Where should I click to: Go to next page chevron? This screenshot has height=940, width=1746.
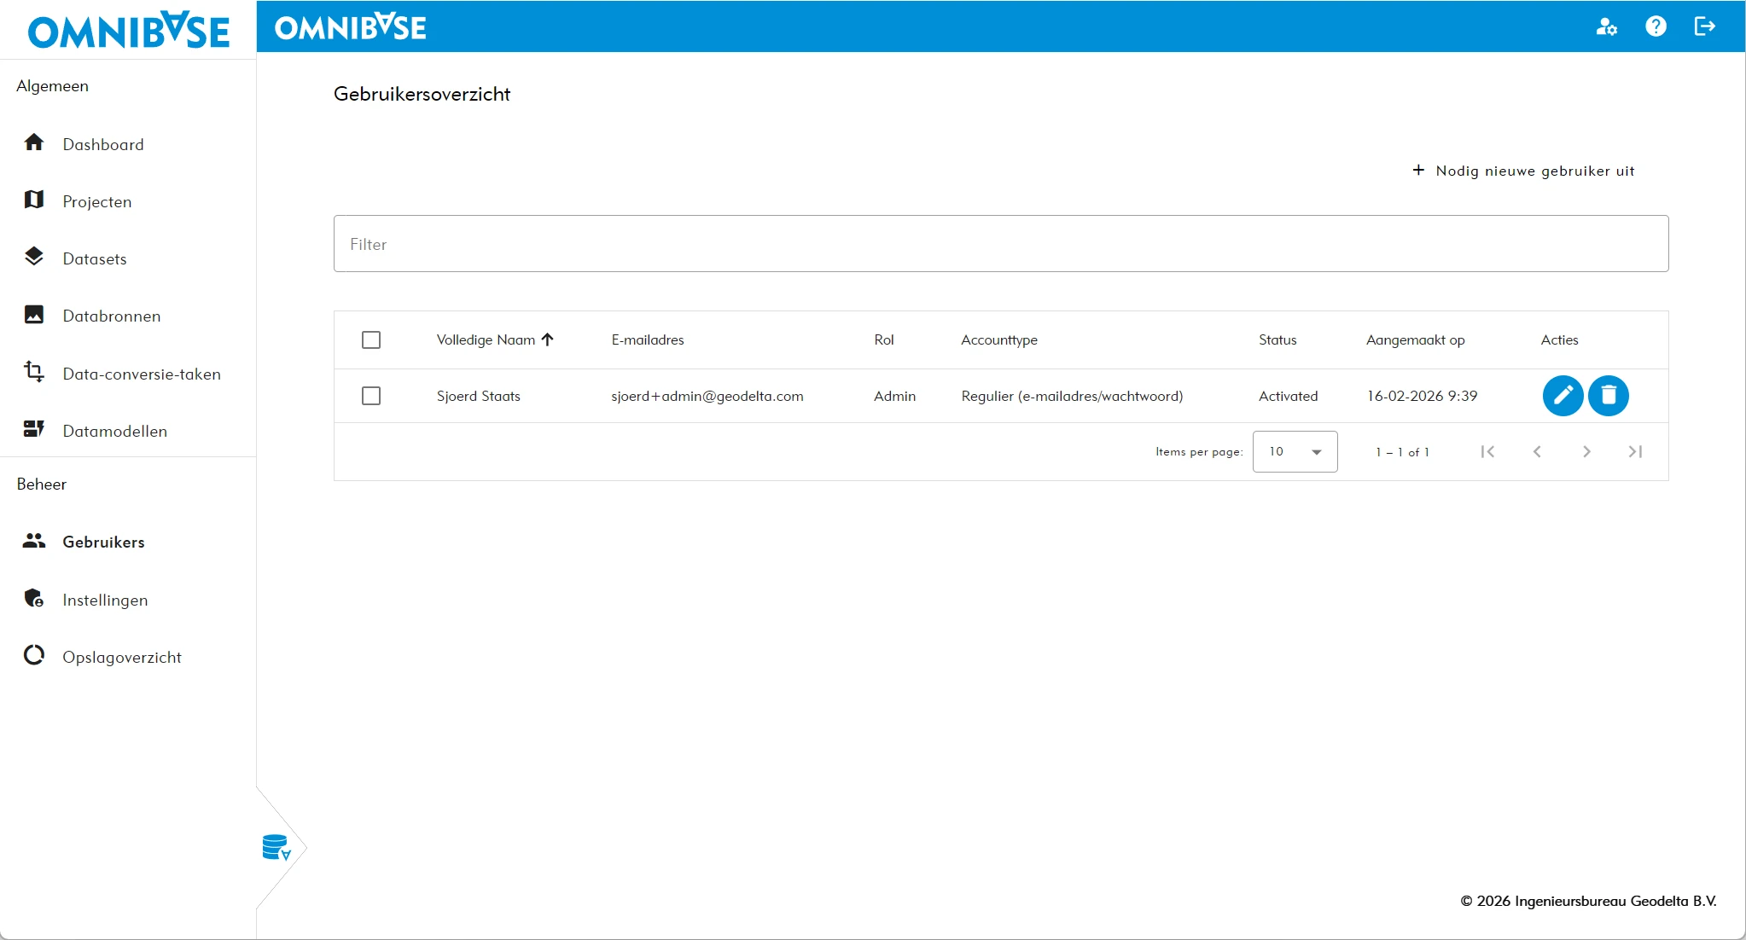coord(1586,451)
